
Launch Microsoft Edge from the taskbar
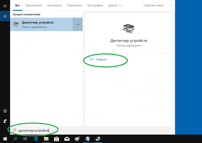tap(36, 139)
